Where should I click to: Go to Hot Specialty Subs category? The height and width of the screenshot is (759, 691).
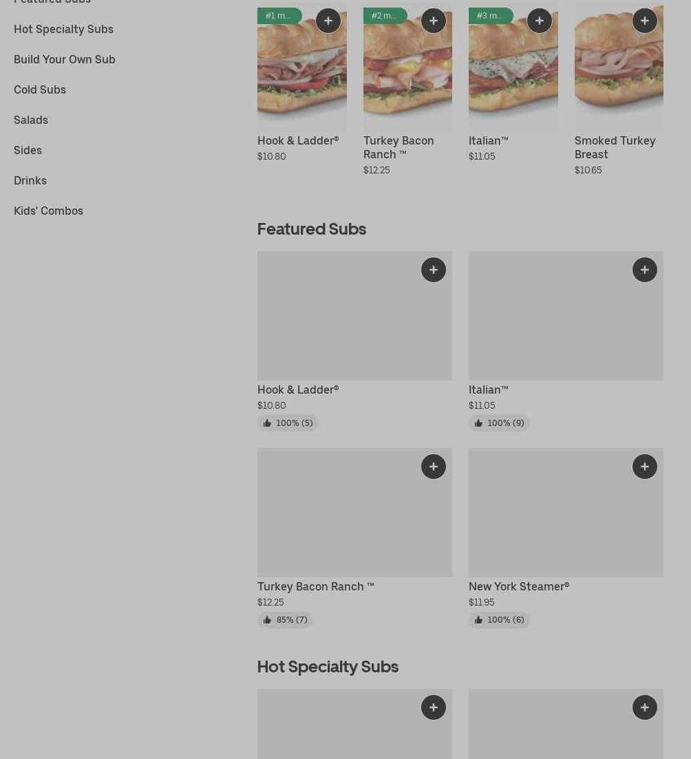tap(63, 29)
